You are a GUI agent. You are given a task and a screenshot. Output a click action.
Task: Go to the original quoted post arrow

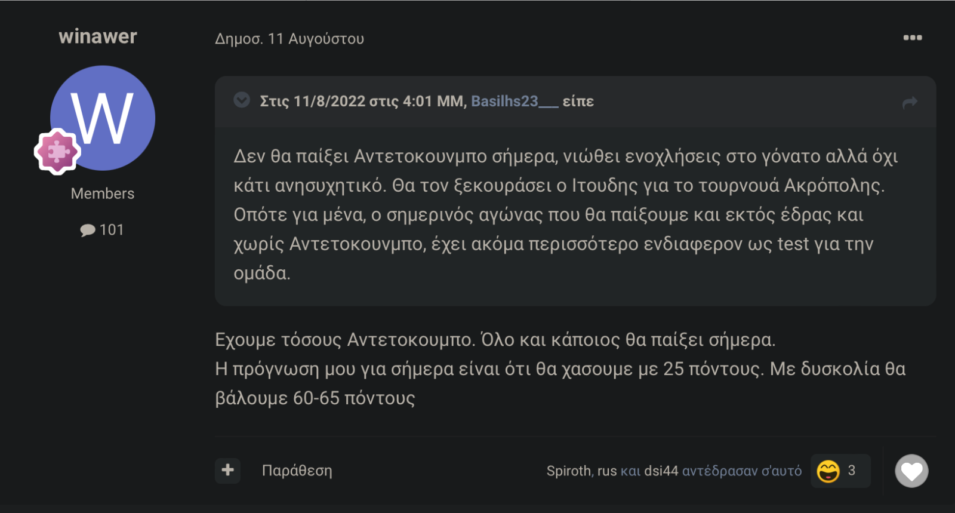[910, 102]
